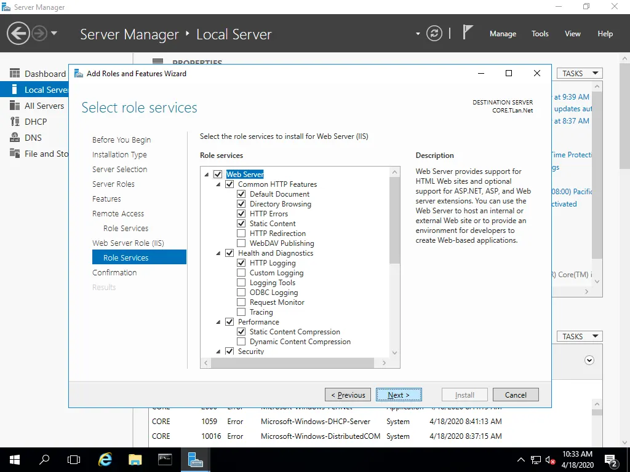Uncheck Default Document checkbox

point(241,194)
